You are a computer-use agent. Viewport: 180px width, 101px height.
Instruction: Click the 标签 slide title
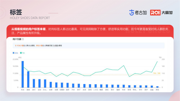pos(16,12)
